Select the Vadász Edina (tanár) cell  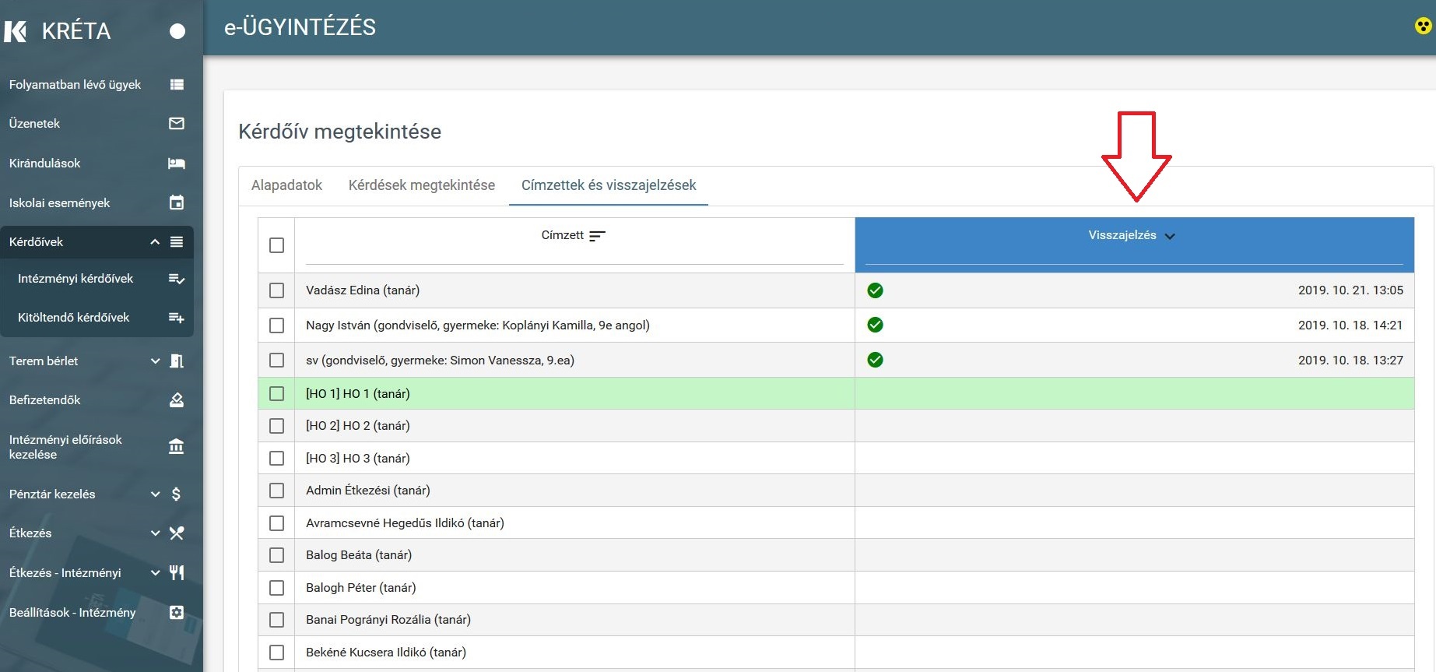point(574,290)
